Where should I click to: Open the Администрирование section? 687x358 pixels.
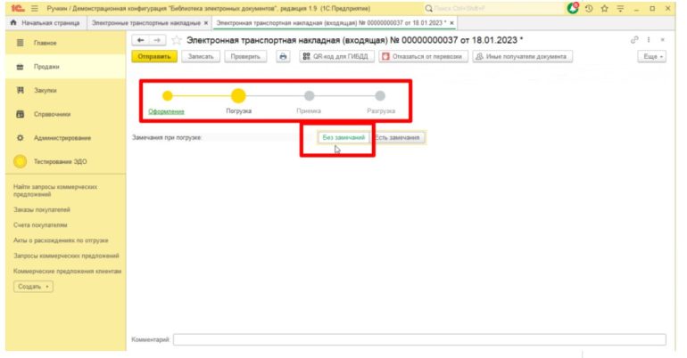(66, 138)
